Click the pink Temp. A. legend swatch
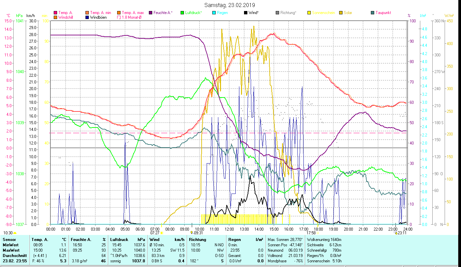Image resolution: width=461 pixels, height=267 pixels. 55,13
